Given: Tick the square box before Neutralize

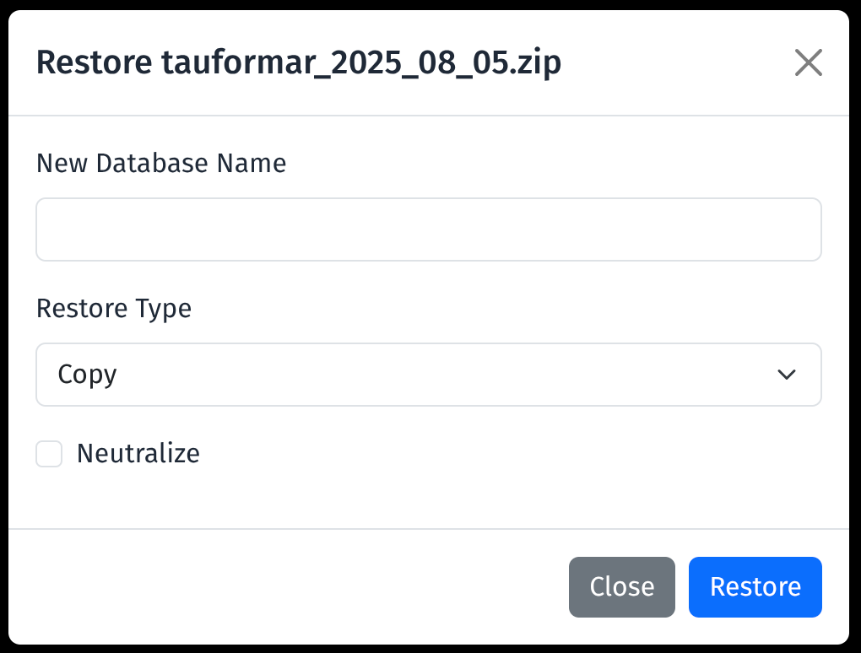Looking at the screenshot, I should (x=49, y=454).
